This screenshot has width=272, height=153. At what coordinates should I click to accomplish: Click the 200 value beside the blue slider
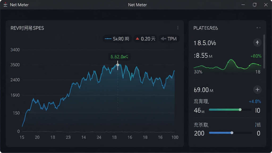[x=199, y=133]
